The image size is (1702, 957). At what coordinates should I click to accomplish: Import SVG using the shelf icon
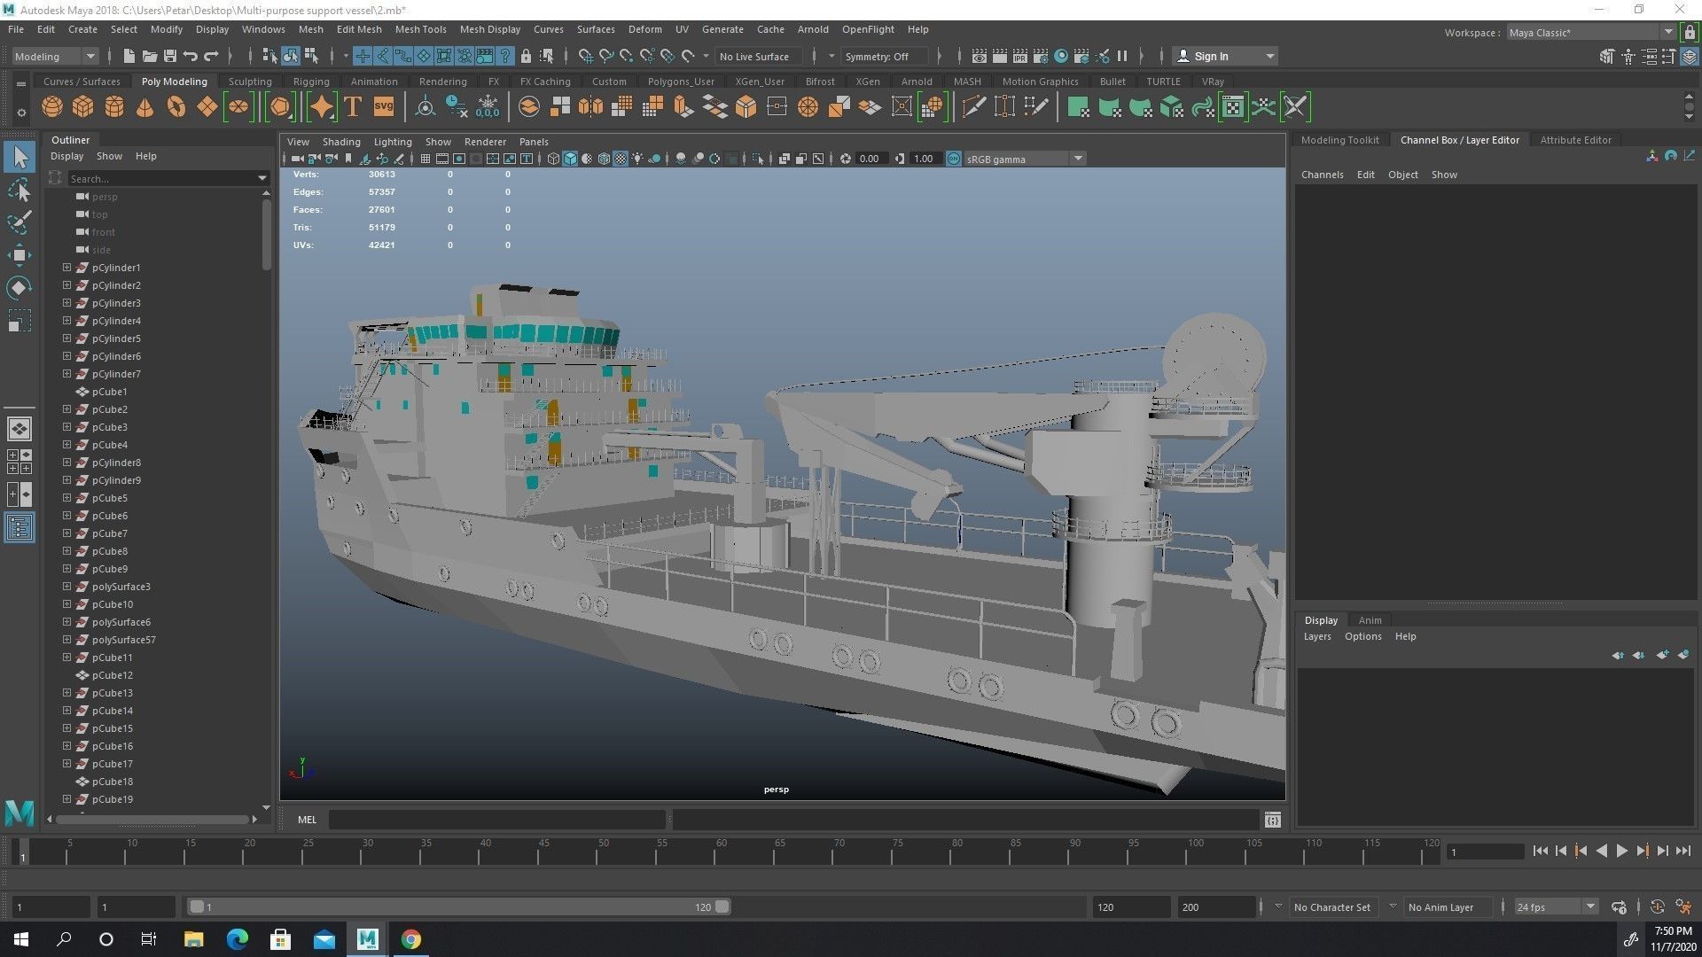(x=383, y=107)
